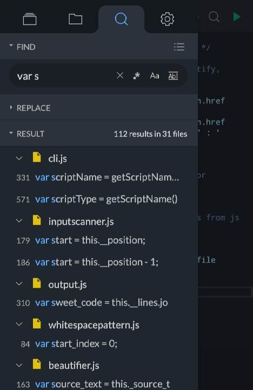Open the whitespacepattern.js file entry

(x=94, y=325)
